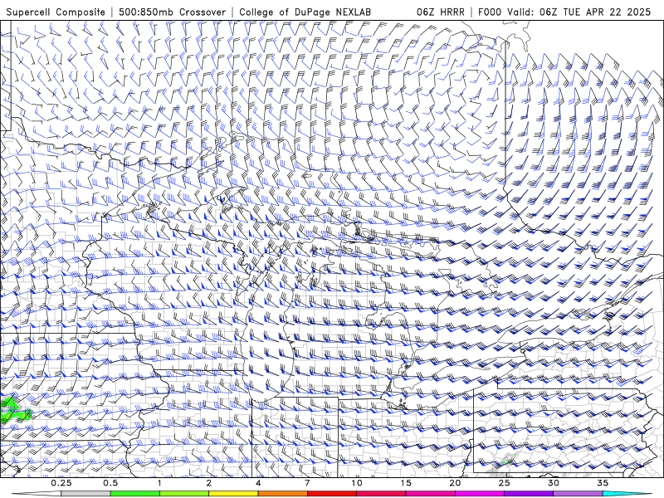Click the 'College of DuPage NEXLAB' label
Screen dimensions: 664x498
(305, 12)
